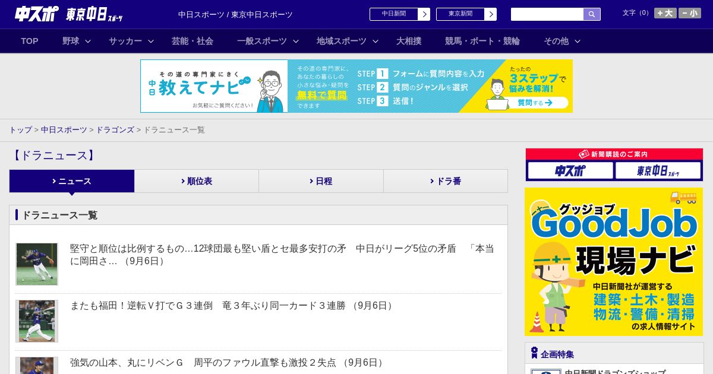Click 中日スポーツ / 東京中日スポーツ header text
The height and width of the screenshot is (374, 713).
coord(235,15)
